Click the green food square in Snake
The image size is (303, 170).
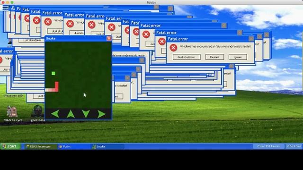tap(53, 73)
